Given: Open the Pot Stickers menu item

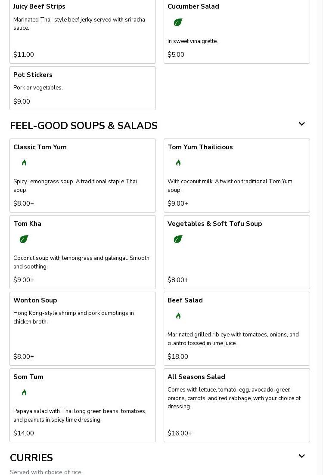Looking at the screenshot, I should tap(83, 88).
